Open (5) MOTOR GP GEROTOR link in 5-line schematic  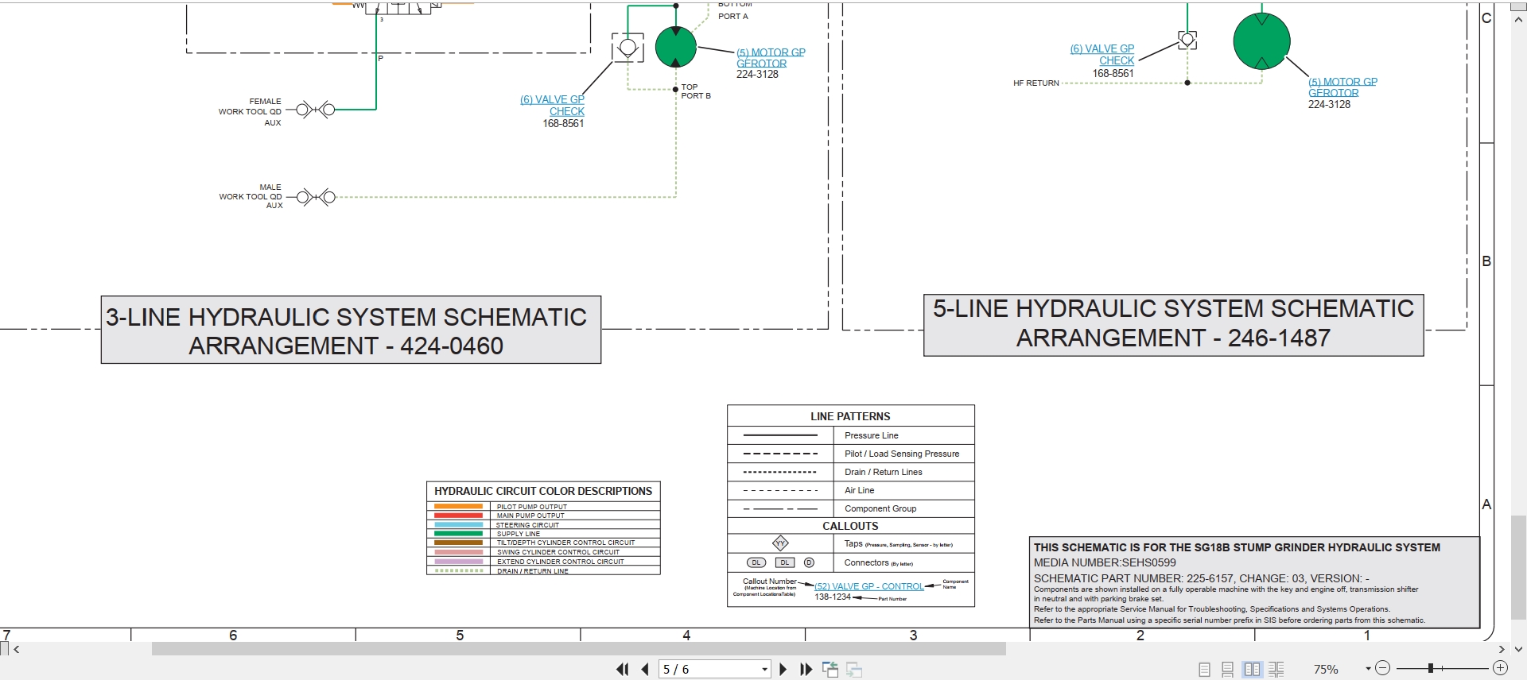pos(1342,87)
